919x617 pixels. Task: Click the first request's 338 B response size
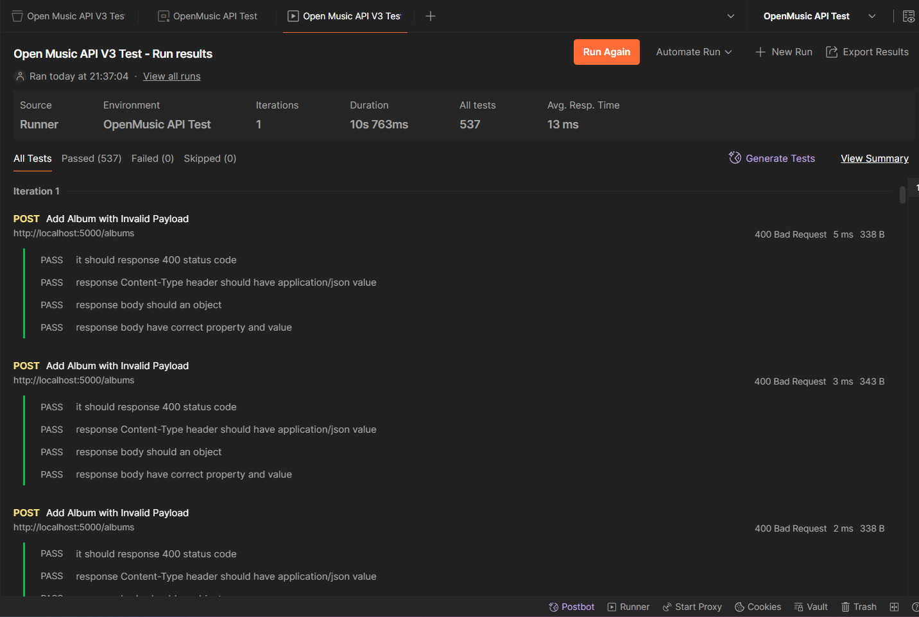pos(872,234)
